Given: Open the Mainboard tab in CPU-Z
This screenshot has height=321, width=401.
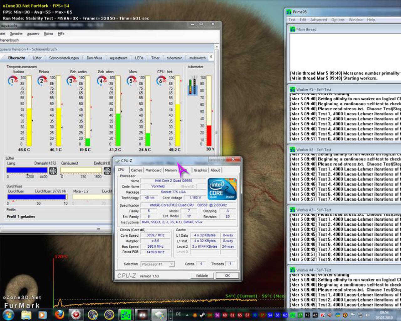Looking at the screenshot, I should [154, 170].
